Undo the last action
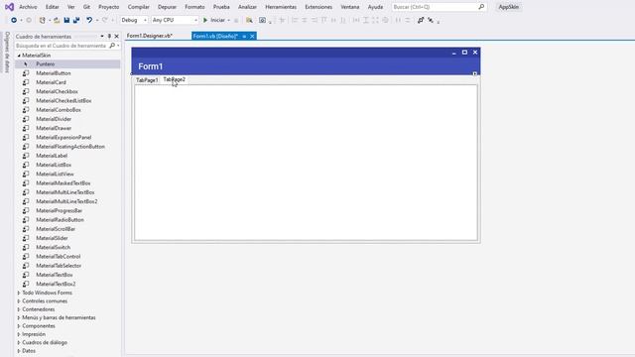This screenshot has height=357, width=635. (x=89, y=20)
